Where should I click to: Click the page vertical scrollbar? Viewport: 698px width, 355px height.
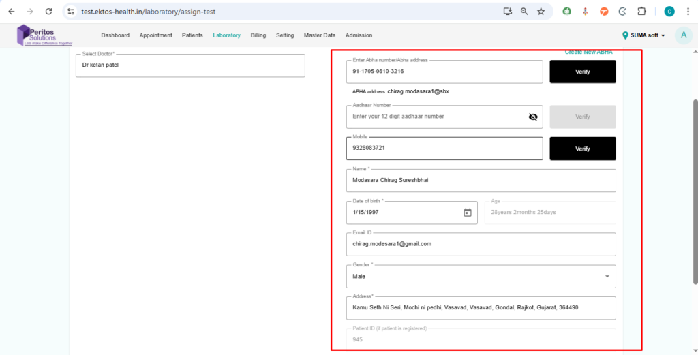pyautogui.click(x=695, y=191)
